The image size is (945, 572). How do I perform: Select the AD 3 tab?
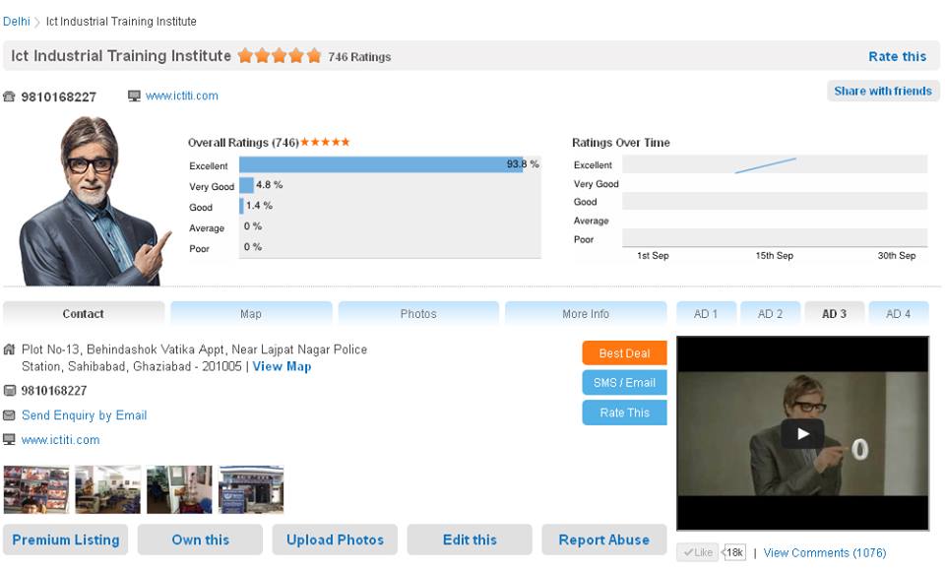point(834,313)
